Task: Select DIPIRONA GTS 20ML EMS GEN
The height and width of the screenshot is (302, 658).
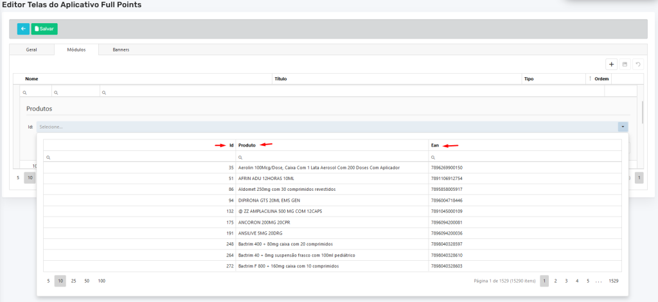Action: coord(332,200)
